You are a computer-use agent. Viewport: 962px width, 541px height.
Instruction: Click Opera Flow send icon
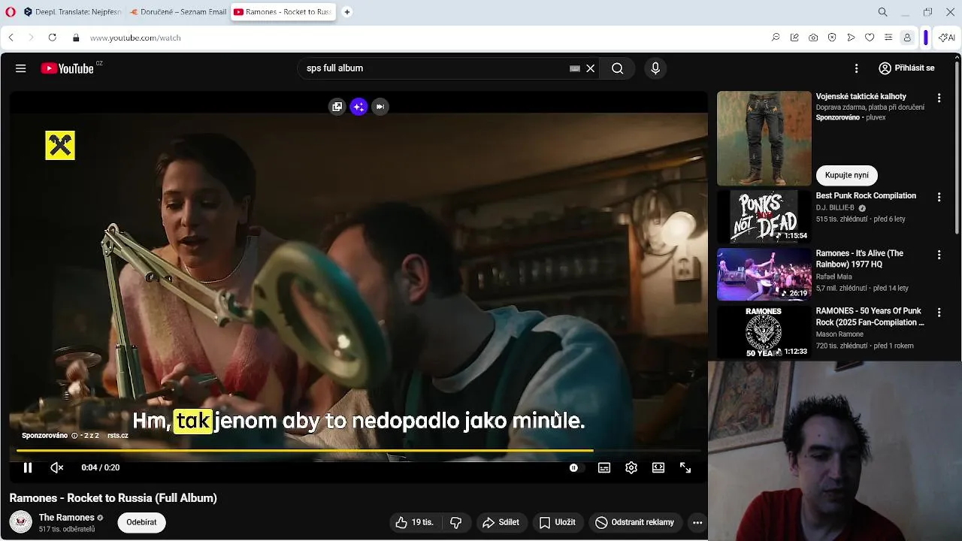pos(851,38)
